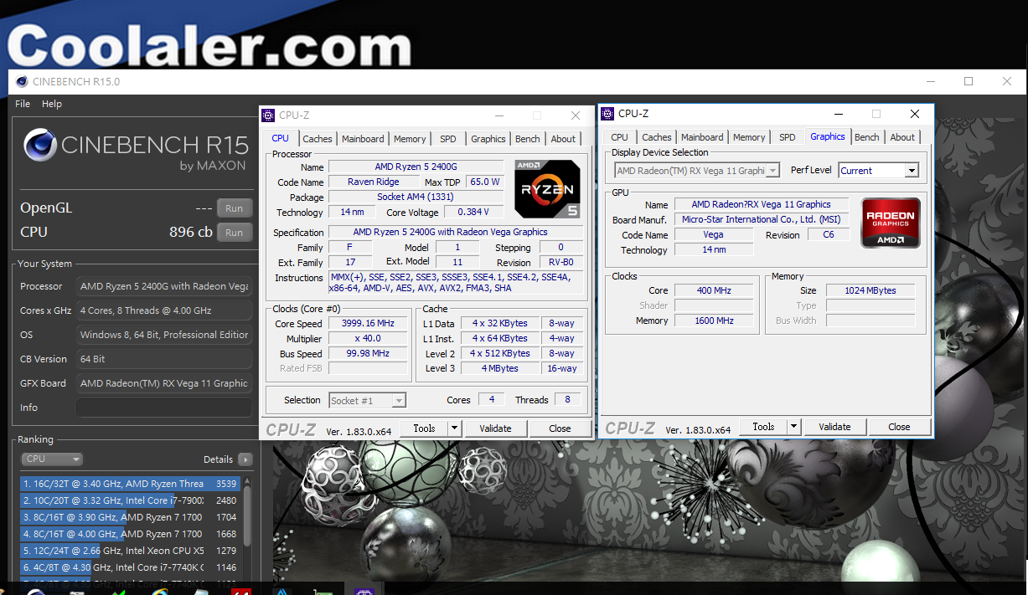This screenshot has width=1028, height=595.
Task: Click the Max TDP value 65.0 W
Action: tap(484, 182)
